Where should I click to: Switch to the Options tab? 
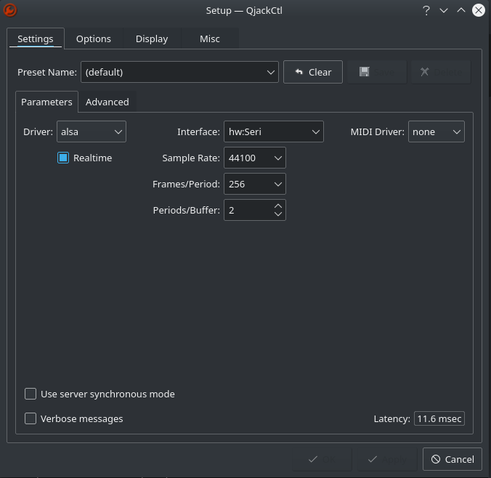coord(94,39)
